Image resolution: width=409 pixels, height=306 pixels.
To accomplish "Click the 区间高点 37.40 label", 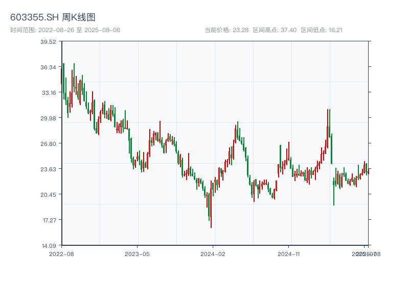I will [x=275, y=30].
